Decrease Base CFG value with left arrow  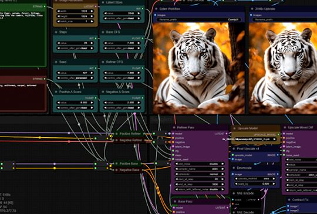105,43
